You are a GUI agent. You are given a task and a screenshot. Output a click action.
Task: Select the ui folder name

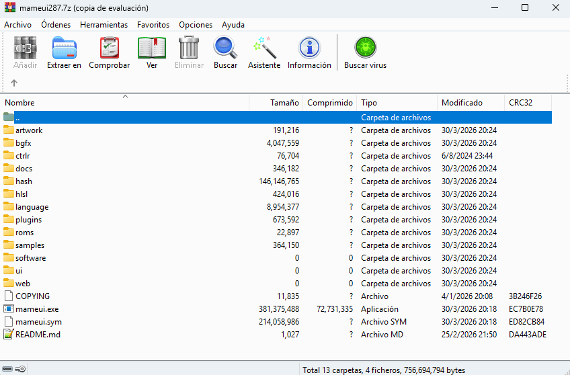[x=19, y=271]
